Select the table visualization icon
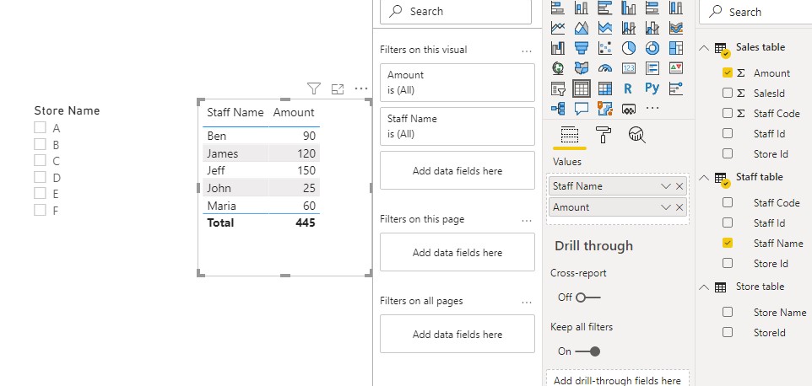The width and height of the screenshot is (812, 386). pyautogui.click(x=582, y=88)
